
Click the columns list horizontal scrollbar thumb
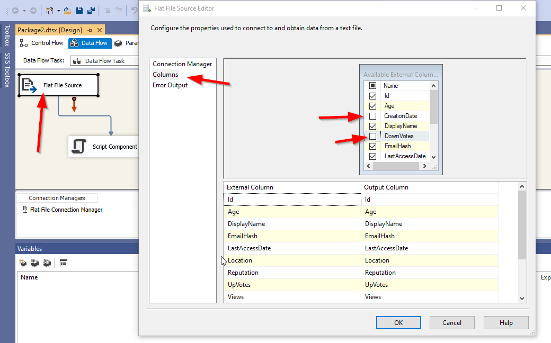tap(396, 166)
